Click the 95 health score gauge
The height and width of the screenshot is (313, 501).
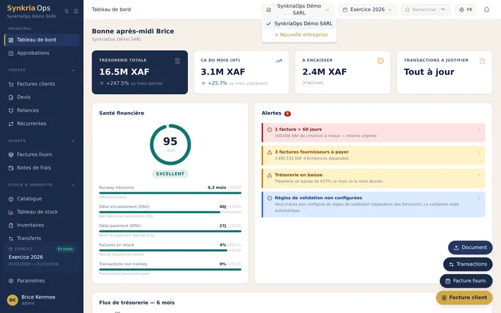pos(170,144)
